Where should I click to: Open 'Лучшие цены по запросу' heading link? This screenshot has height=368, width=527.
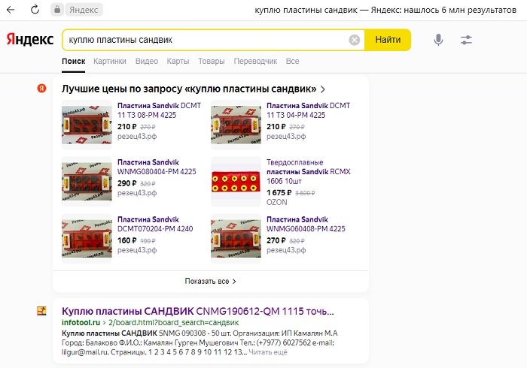(189, 89)
